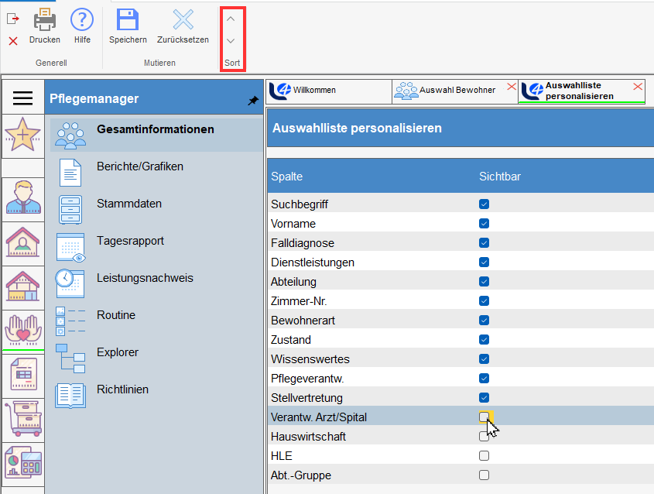Open the hamburger menu icon
This screenshot has height=494, width=654.
(23, 98)
